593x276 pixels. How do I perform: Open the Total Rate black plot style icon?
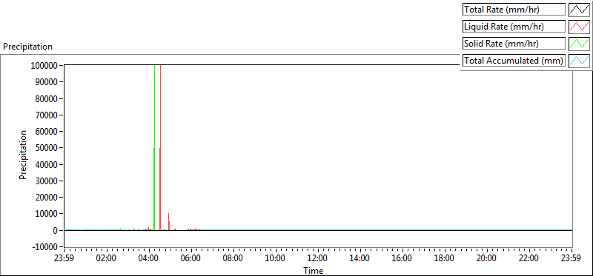click(x=580, y=10)
